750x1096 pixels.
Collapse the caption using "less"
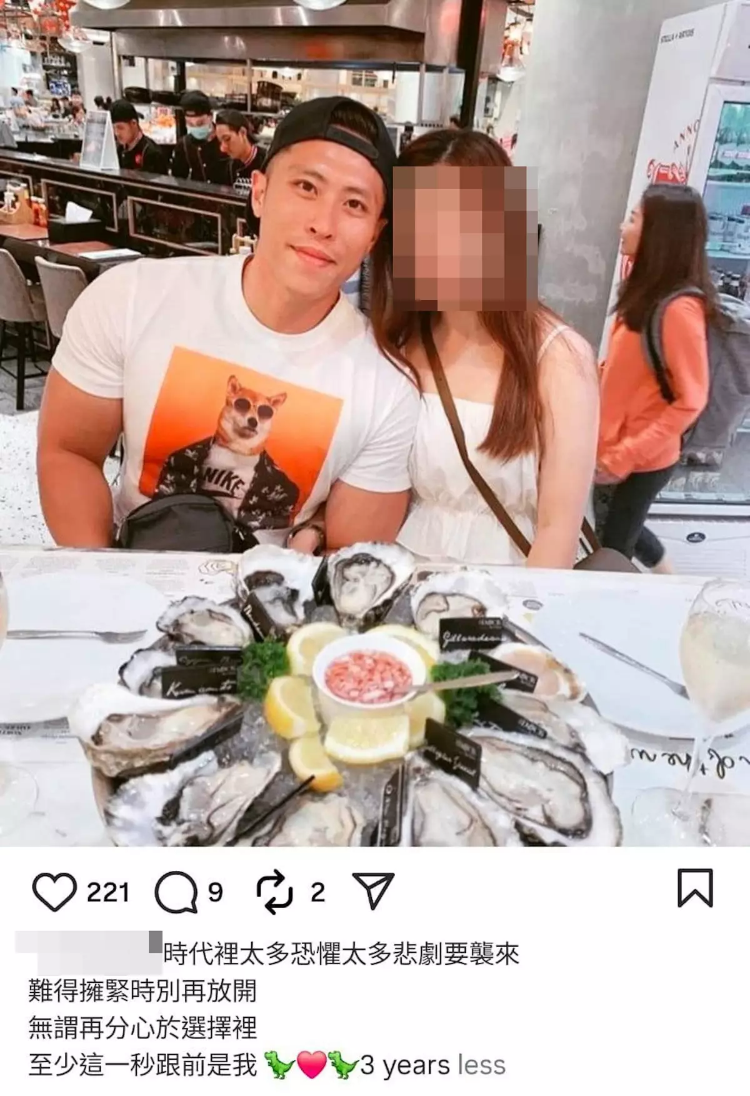(x=481, y=1065)
